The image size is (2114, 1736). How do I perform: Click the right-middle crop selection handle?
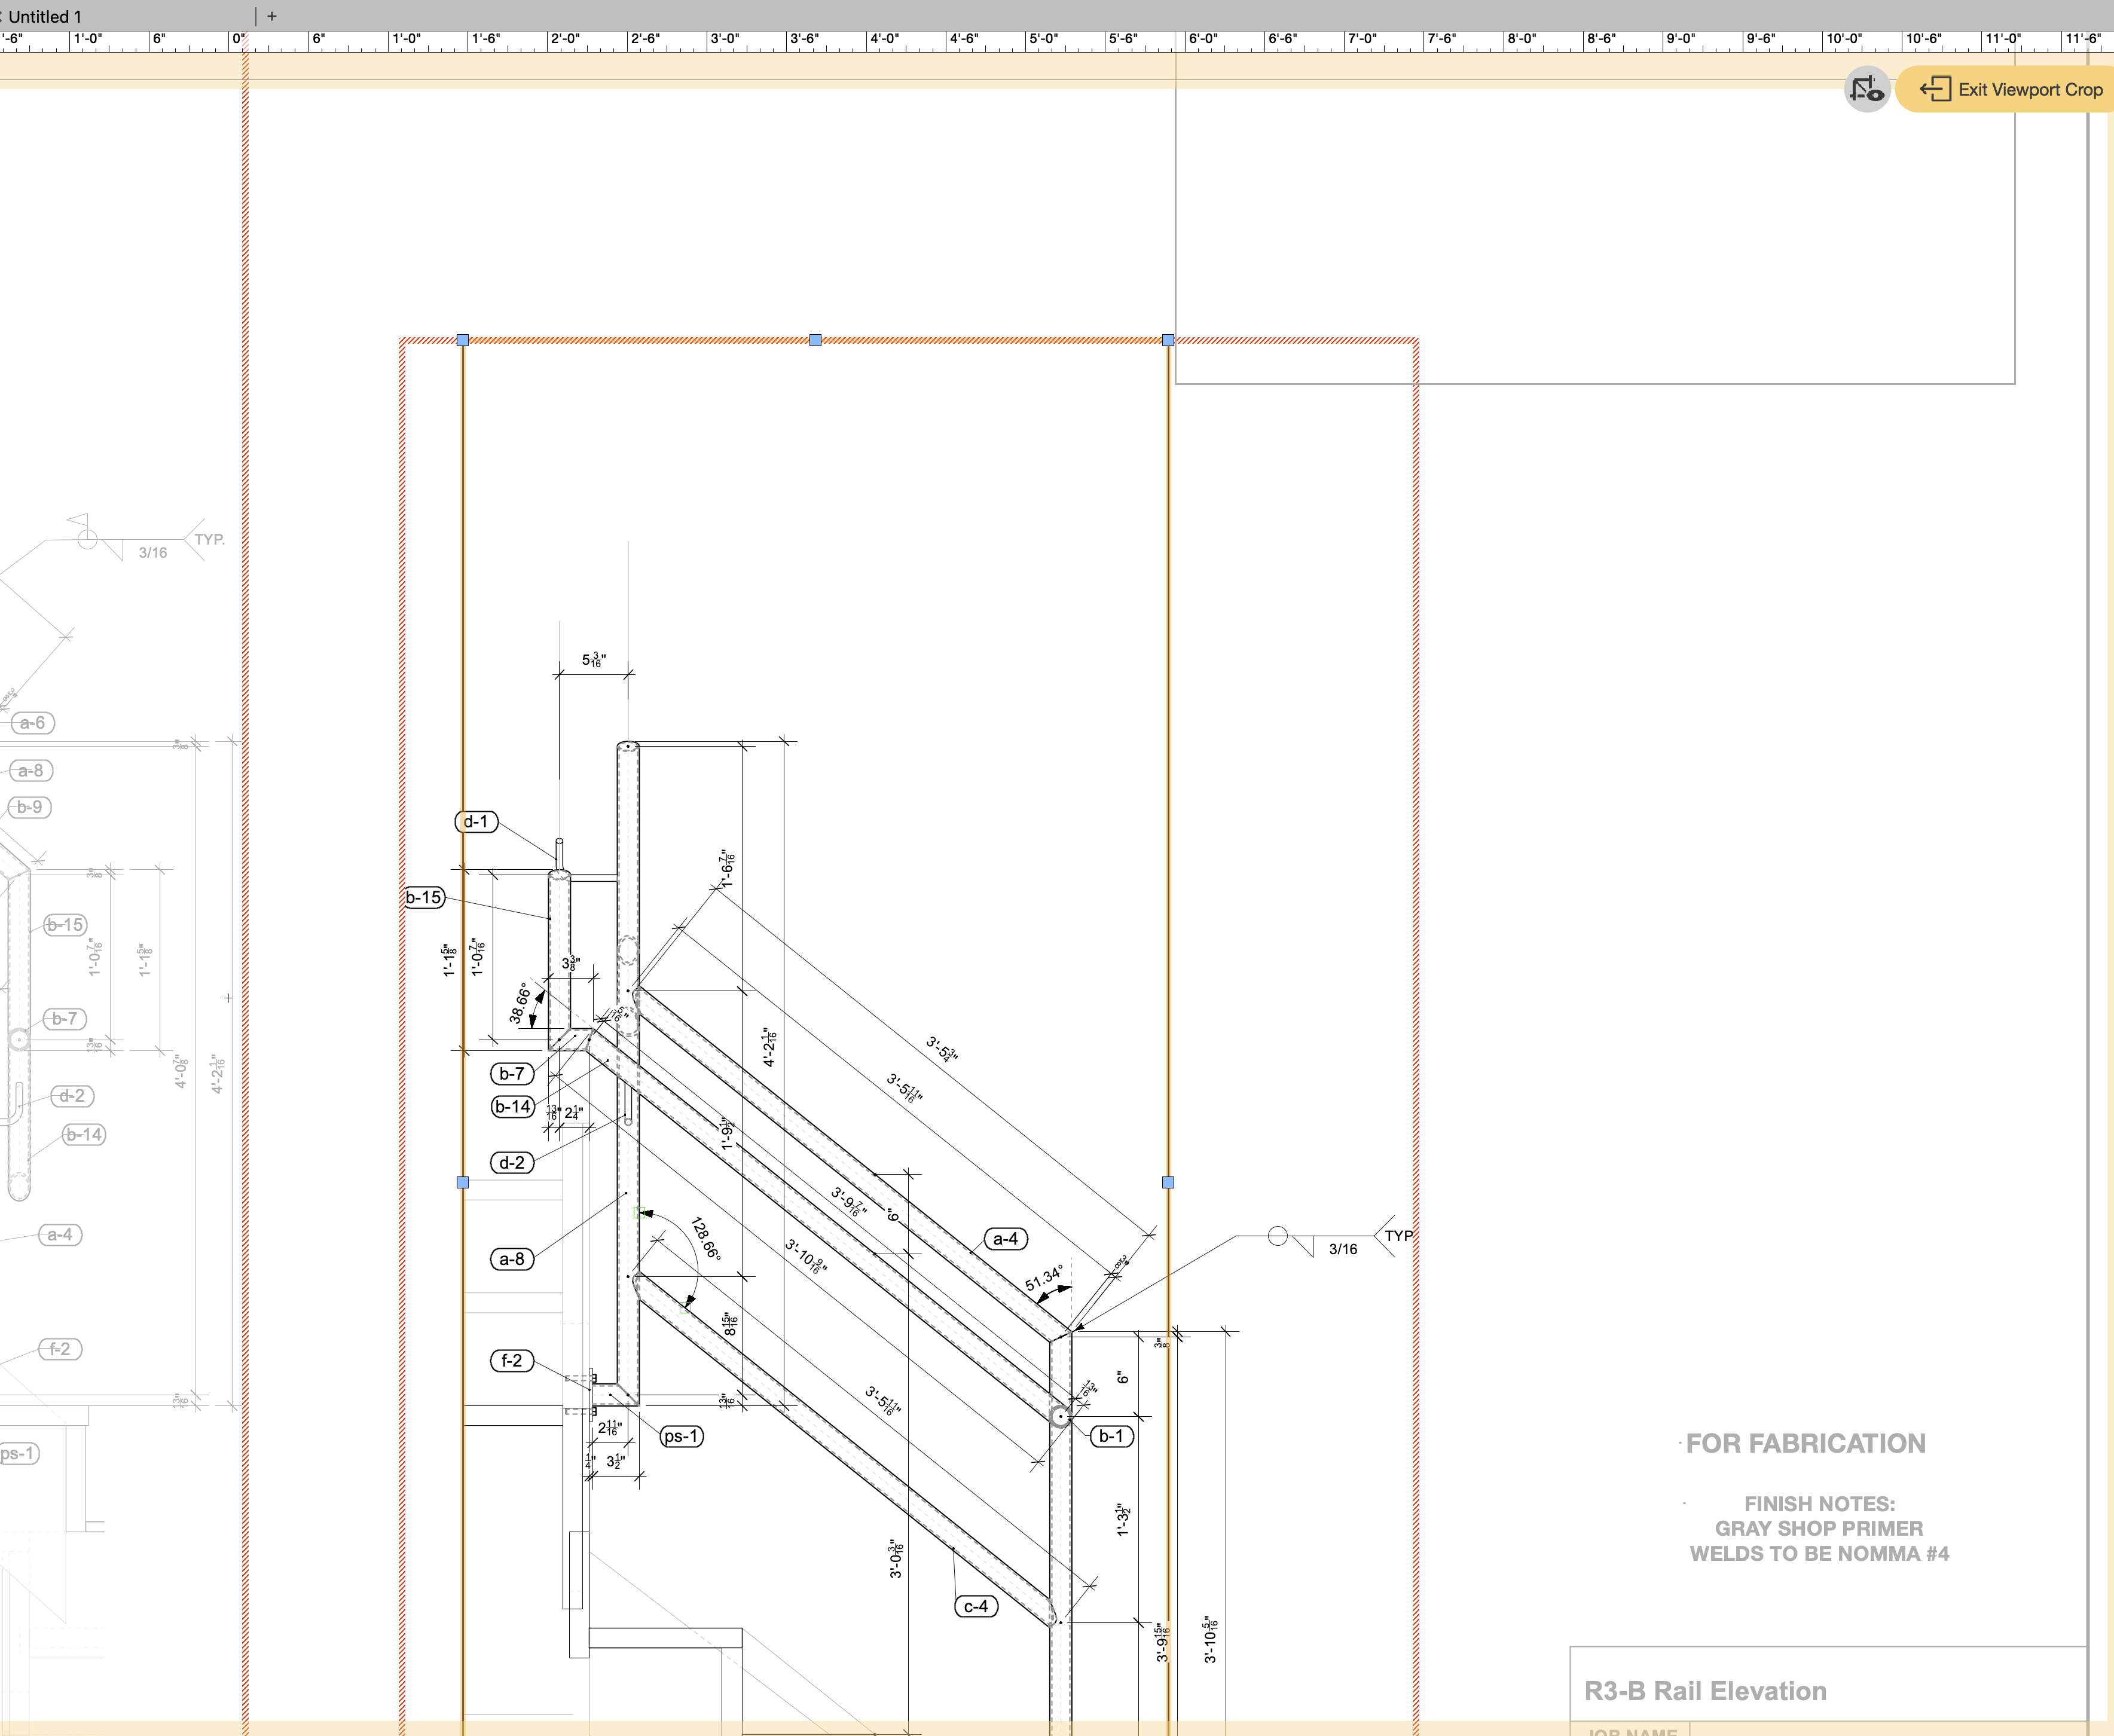[x=1168, y=1182]
